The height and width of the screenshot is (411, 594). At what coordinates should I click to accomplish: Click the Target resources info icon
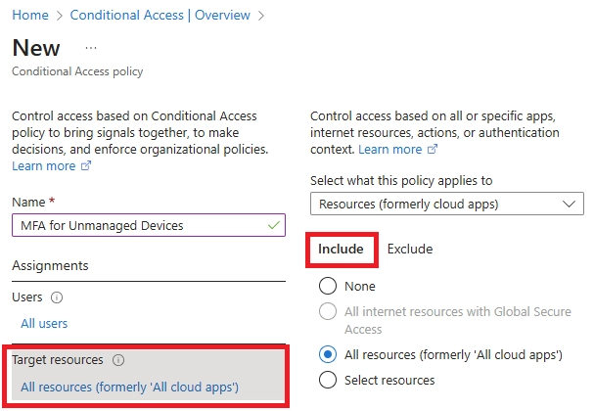point(118,360)
